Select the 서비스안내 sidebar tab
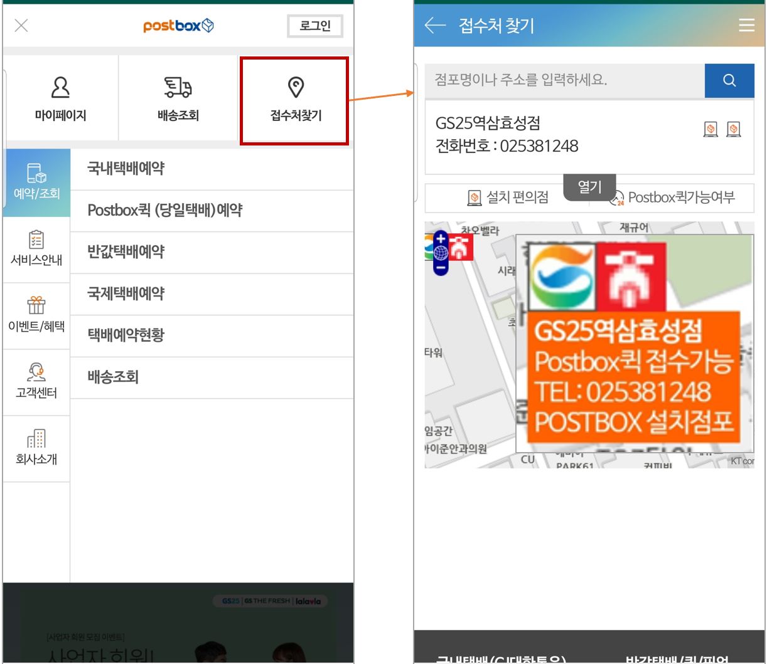 click(36, 249)
